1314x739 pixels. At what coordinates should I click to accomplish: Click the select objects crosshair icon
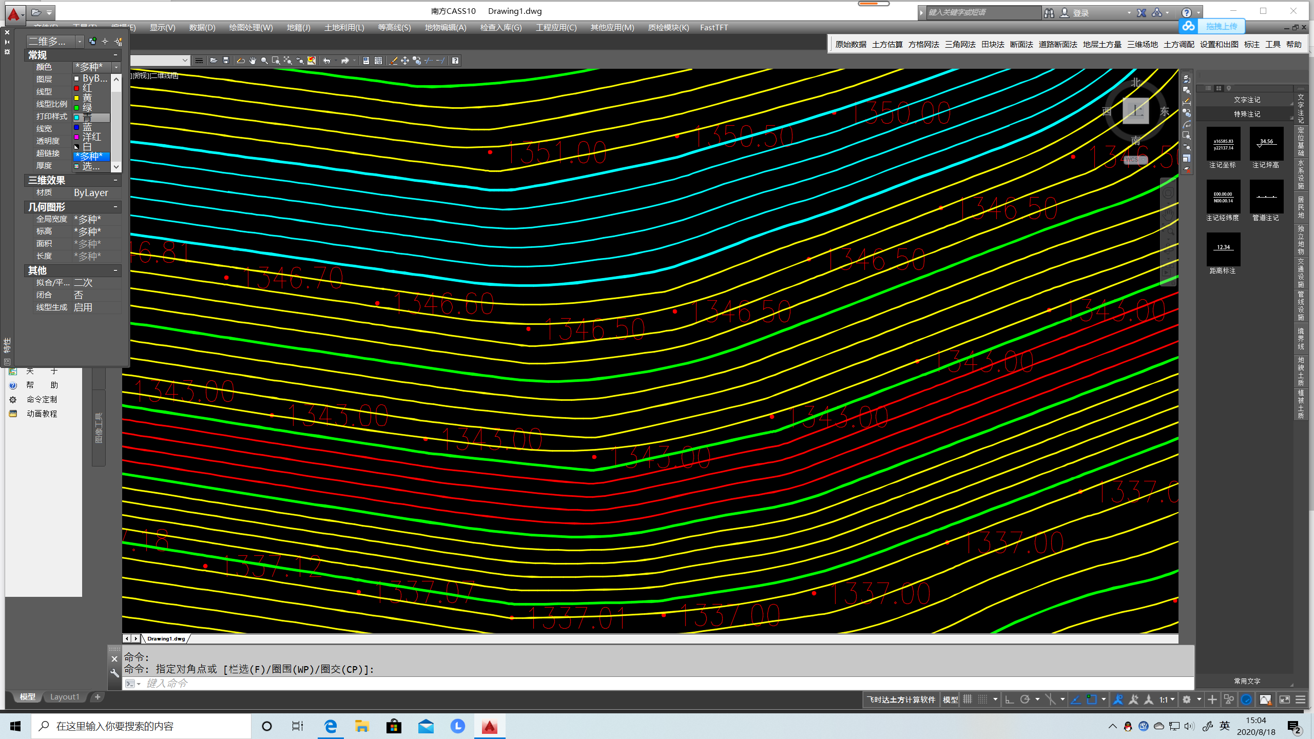pyautogui.click(x=105, y=41)
